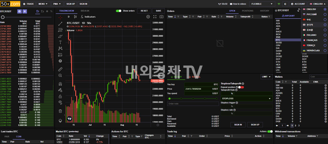The image size is (328, 144).
Task: Take a chart snapshot with camera icon
Action: 161,17
